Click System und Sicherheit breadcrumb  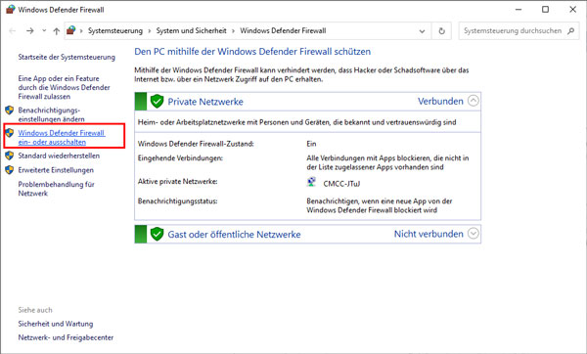(x=192, y=30)
